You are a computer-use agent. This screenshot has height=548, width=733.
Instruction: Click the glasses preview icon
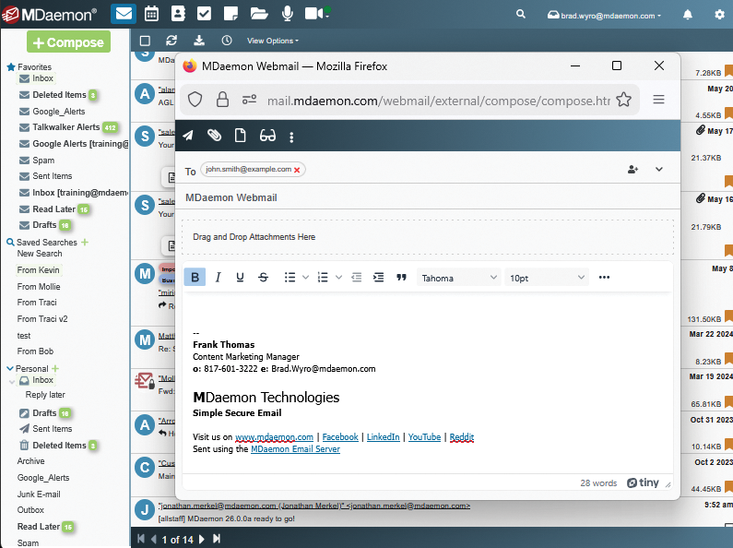coord(267,136)
